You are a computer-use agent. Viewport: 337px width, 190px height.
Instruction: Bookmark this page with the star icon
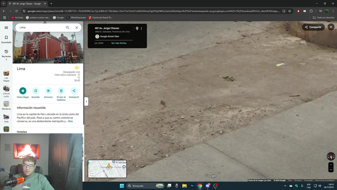click(x=290, y=11)
